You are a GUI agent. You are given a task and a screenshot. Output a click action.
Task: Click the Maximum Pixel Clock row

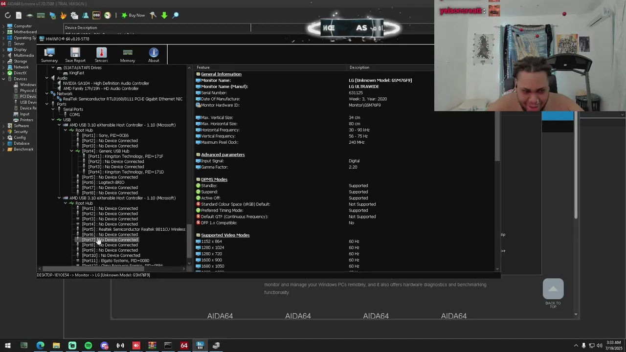(345, 142)
